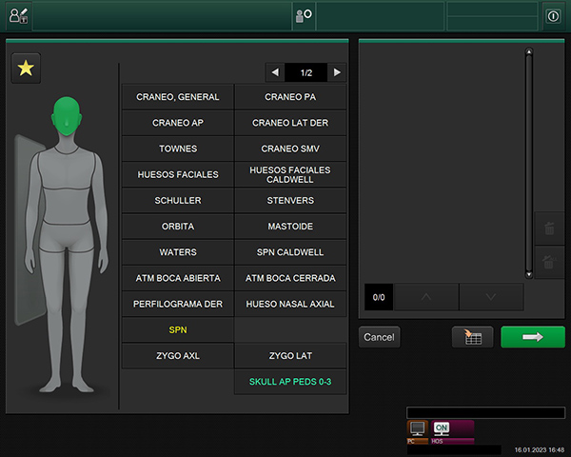Open the procedure list table icon
571x457 pixels.
coord(473,337)
